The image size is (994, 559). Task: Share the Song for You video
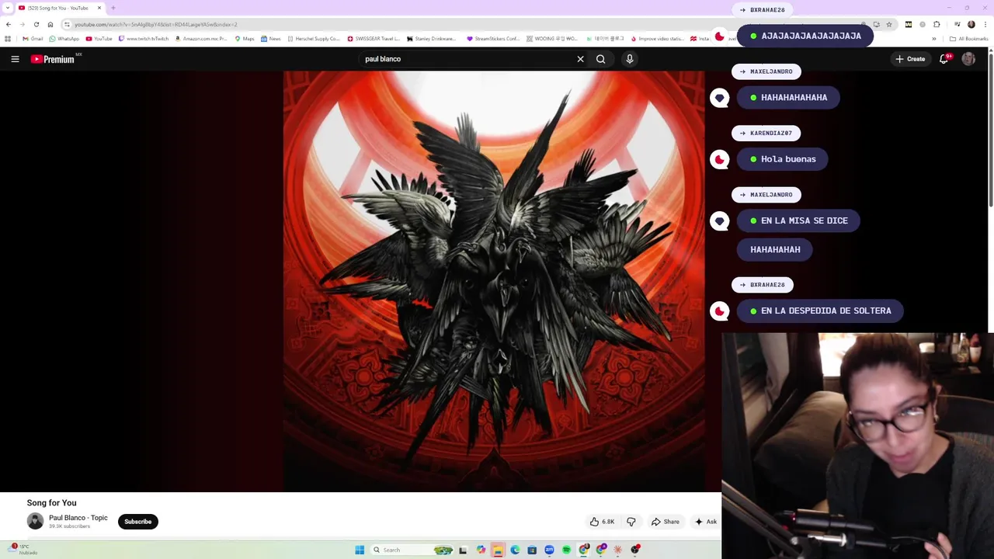click(x=666, y=522)
